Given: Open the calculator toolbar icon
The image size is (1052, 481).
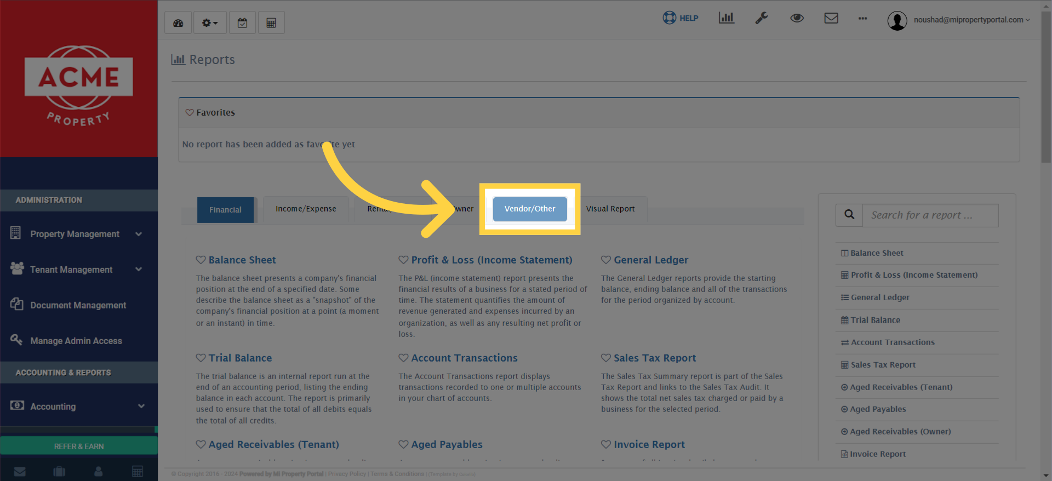Looking at the screenshot, I should [x=271, y=23].
